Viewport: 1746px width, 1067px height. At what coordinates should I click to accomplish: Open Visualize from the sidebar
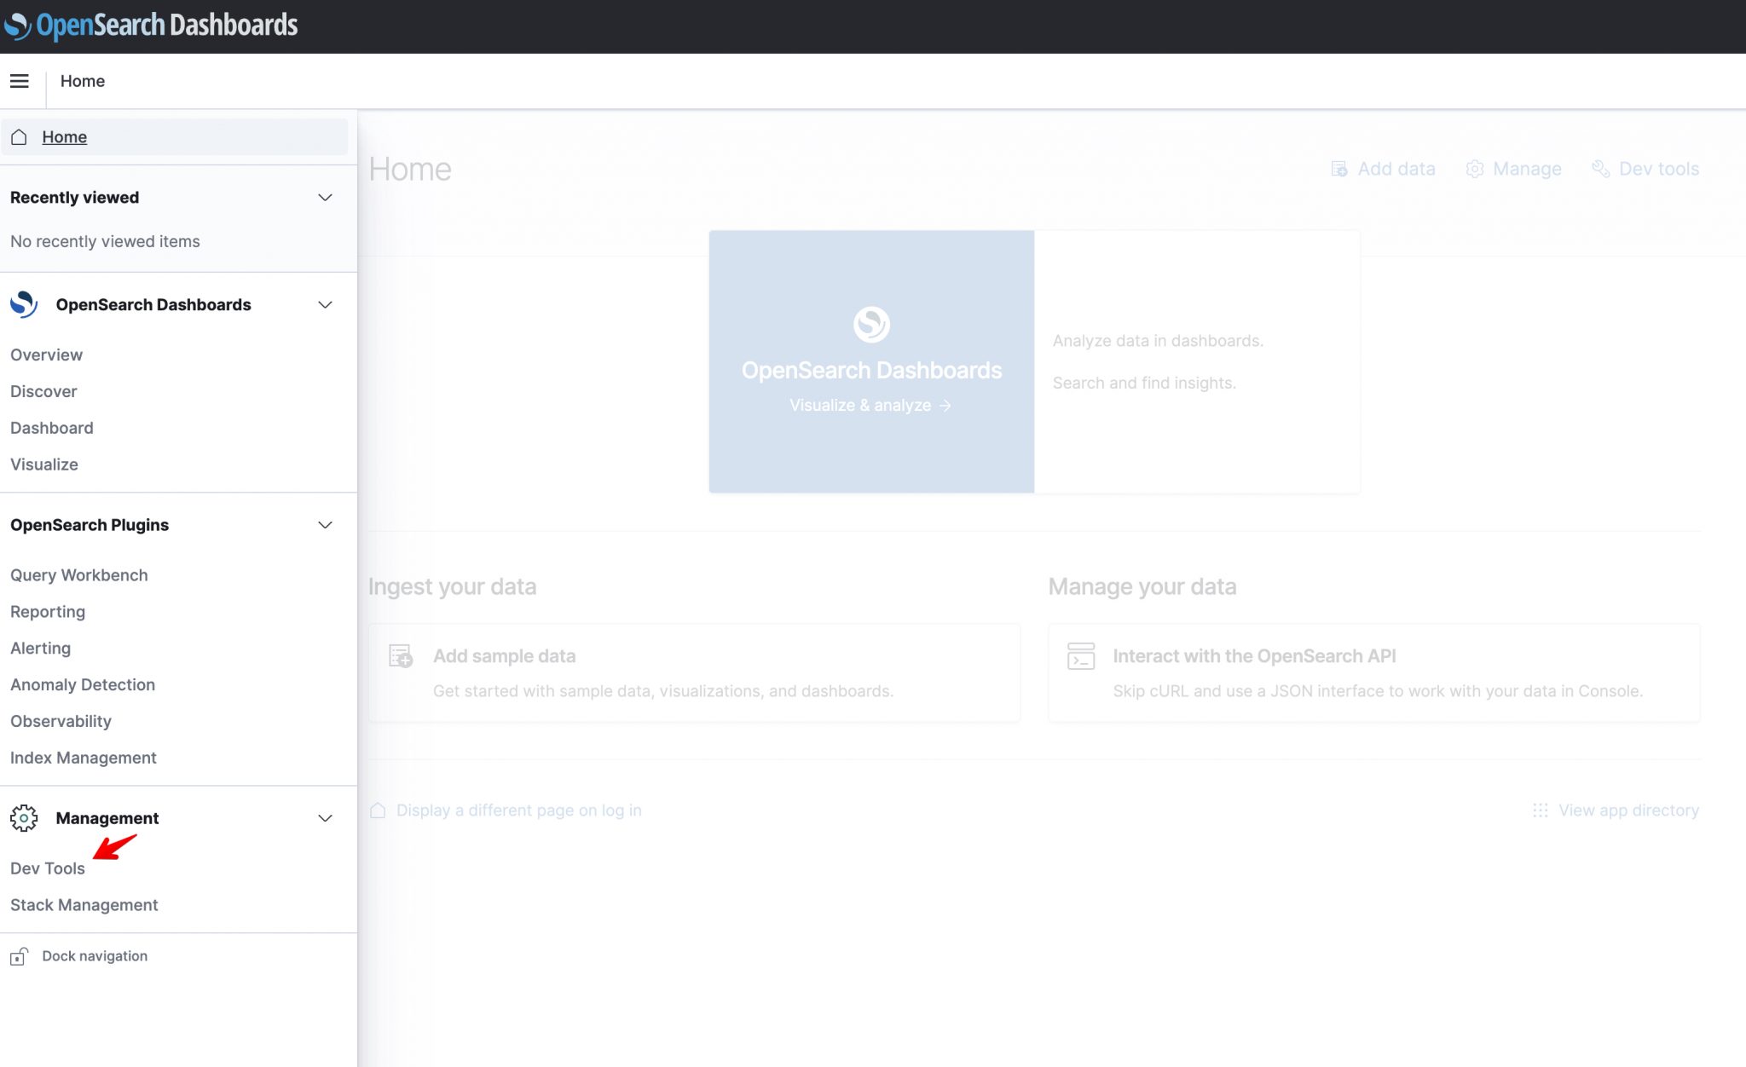44,464
